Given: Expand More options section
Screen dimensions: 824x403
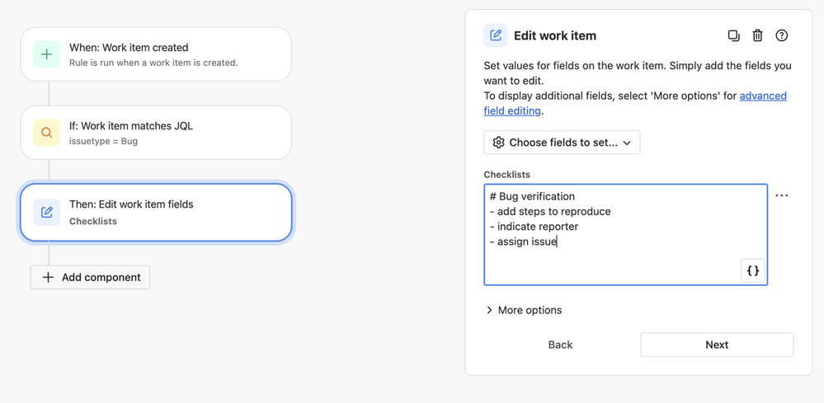Looking at the screenshot, I should (524, 310).
